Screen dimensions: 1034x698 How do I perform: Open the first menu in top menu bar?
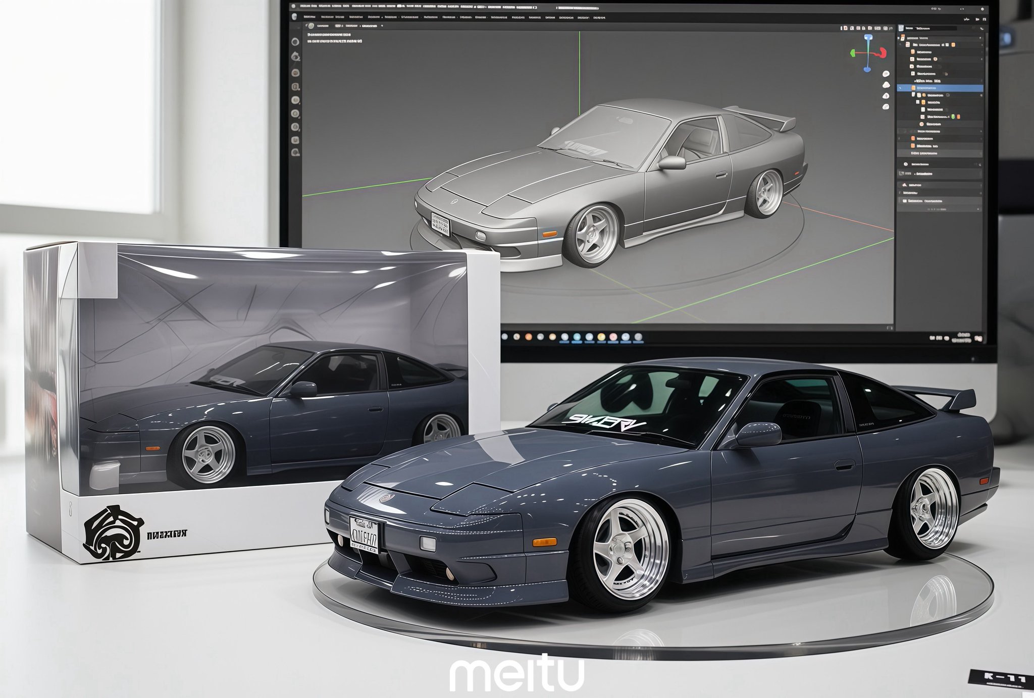pyautogui.click(x=304, y=7)
